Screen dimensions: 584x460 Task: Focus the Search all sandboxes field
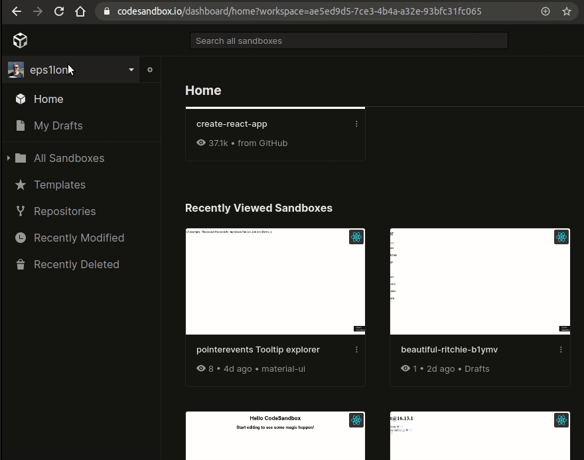click(x=349, y=40)
